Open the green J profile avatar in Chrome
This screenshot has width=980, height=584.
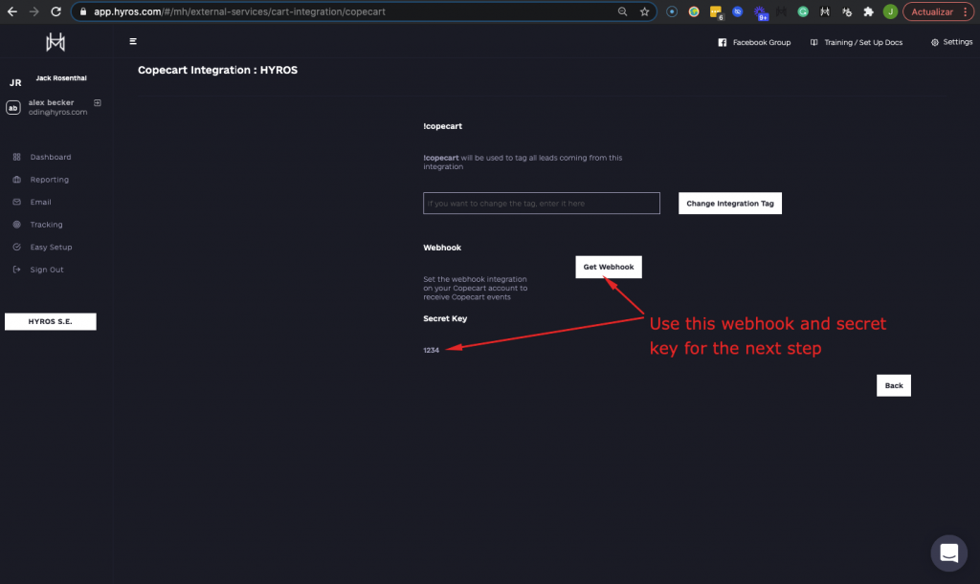[891, 11]
